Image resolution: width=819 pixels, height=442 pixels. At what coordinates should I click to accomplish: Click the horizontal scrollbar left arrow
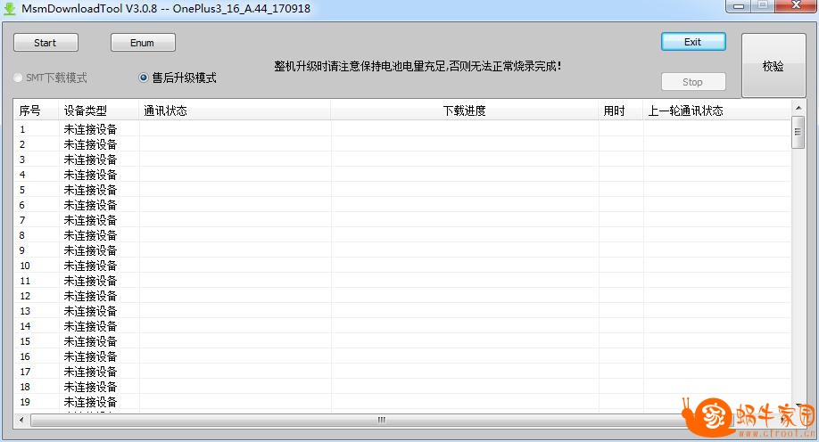point(21,420)
